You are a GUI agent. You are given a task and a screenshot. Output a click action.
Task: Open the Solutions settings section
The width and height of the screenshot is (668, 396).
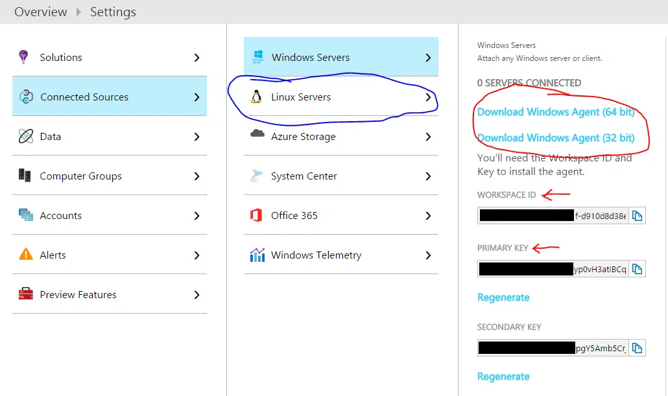110,57
